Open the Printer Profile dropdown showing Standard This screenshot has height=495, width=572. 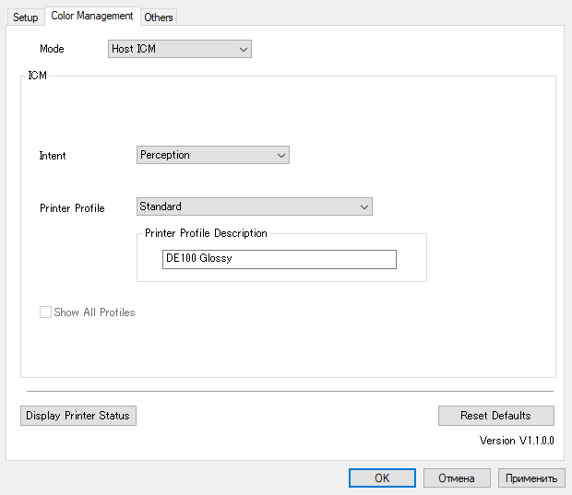tap(254, 206)
